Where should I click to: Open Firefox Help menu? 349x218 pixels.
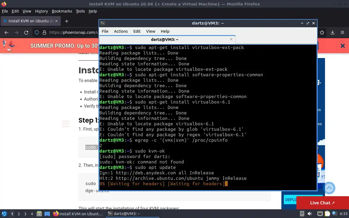pyautogui.click(x=93, y=11)
